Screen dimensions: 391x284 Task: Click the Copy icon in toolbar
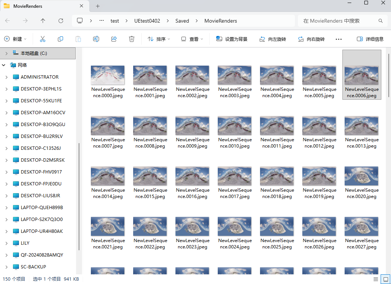[x=60, y=39]
